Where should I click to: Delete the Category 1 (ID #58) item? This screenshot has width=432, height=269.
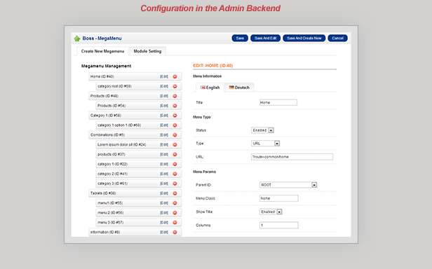pyautogui.click(x=175, y=116)
